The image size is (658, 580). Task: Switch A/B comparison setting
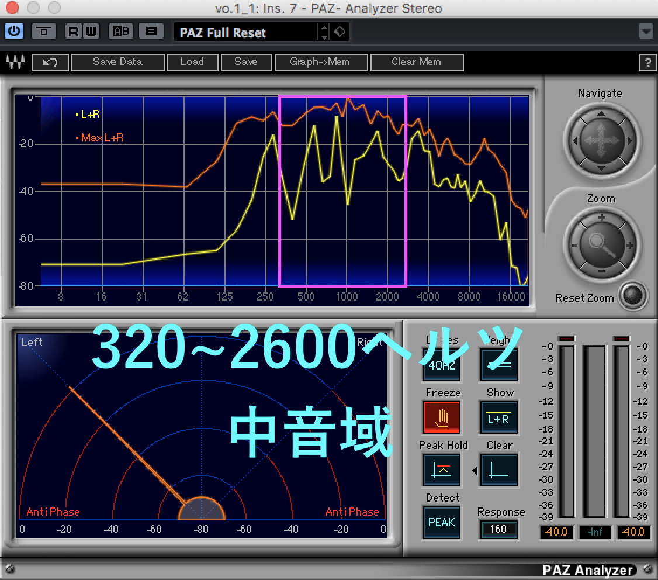coord(122,31)
